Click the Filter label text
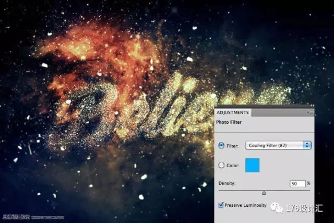 coord(233,145)
